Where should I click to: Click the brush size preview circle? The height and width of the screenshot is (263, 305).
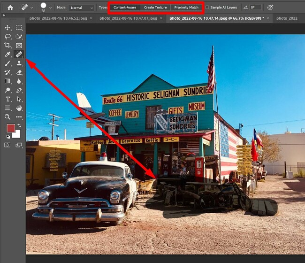tap(43, 6)
